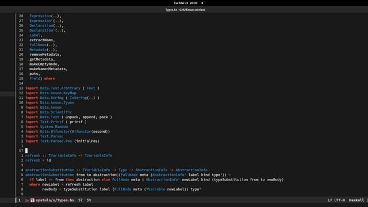Click the block cursor on current line 57

[26, 151]
